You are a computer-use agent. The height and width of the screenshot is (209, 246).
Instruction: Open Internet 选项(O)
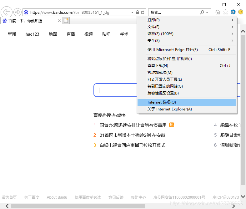click(187, 102)
